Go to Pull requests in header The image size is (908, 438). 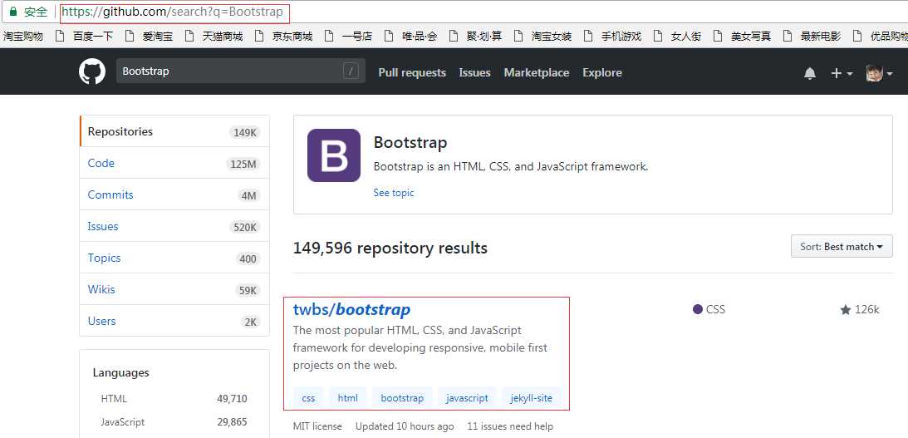click(412, 73)
